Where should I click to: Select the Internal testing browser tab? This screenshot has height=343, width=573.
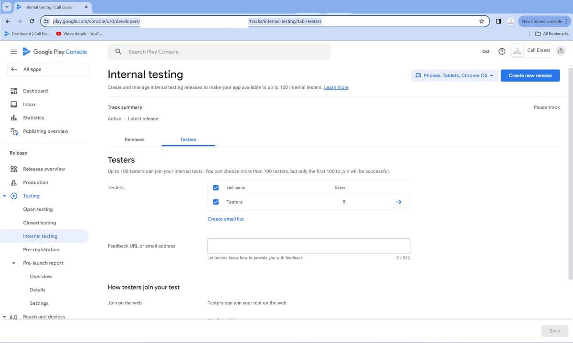53,7
